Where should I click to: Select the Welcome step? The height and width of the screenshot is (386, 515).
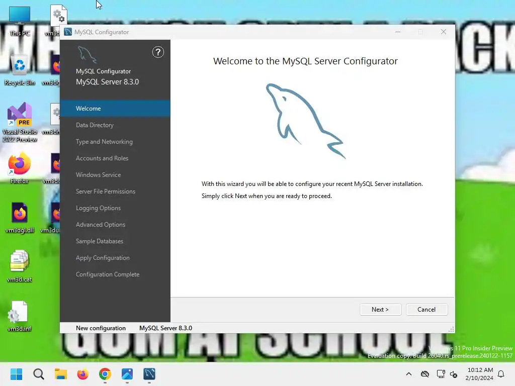(115, 109)
